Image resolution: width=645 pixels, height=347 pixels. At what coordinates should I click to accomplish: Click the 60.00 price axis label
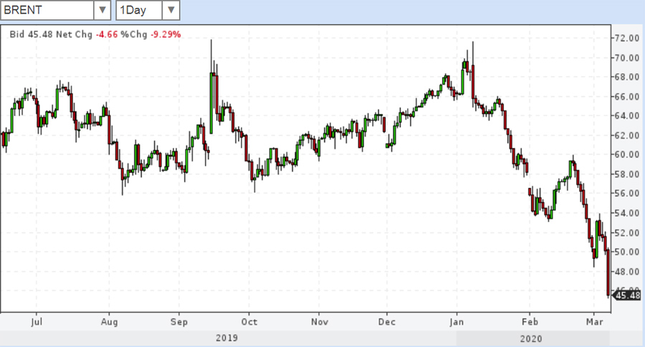[x=627, y=155]
